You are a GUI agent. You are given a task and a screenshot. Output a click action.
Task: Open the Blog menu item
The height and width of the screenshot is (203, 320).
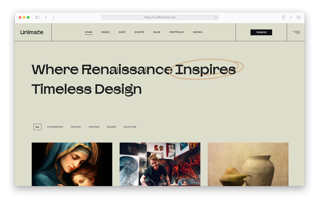[157, 32]
